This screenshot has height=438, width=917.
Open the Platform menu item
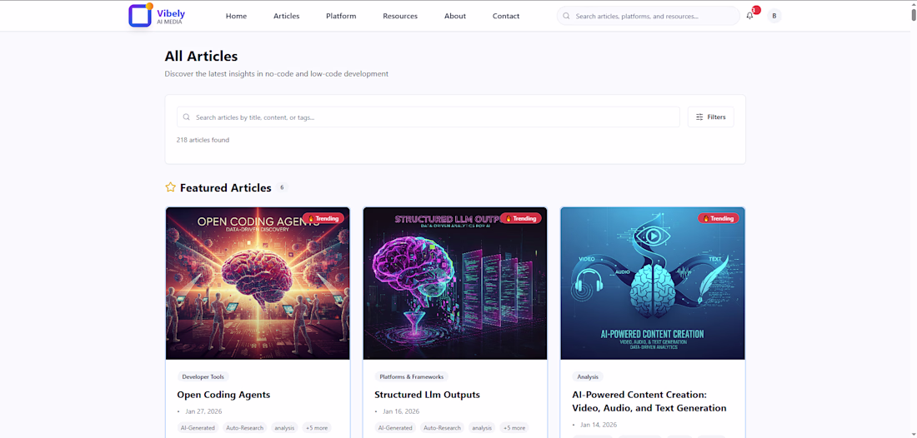coord(341,16)
